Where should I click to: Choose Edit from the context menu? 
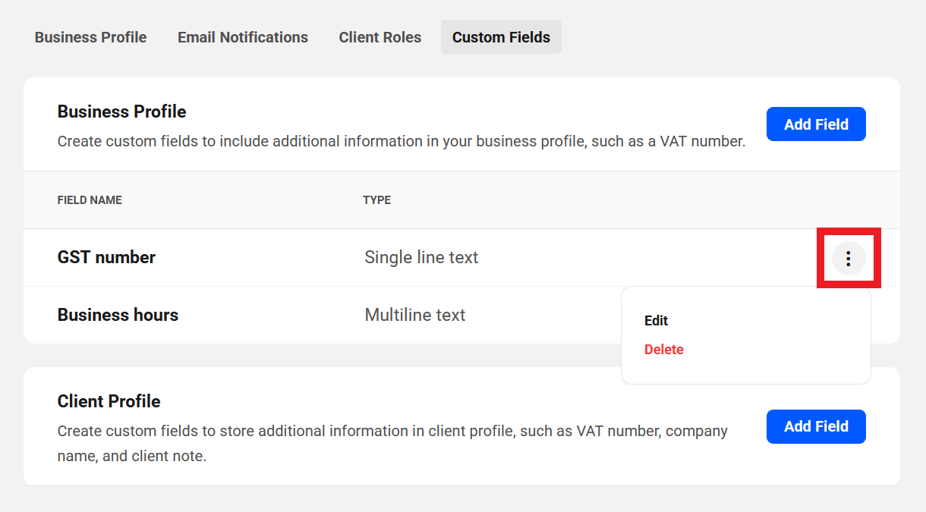[656, 320]
